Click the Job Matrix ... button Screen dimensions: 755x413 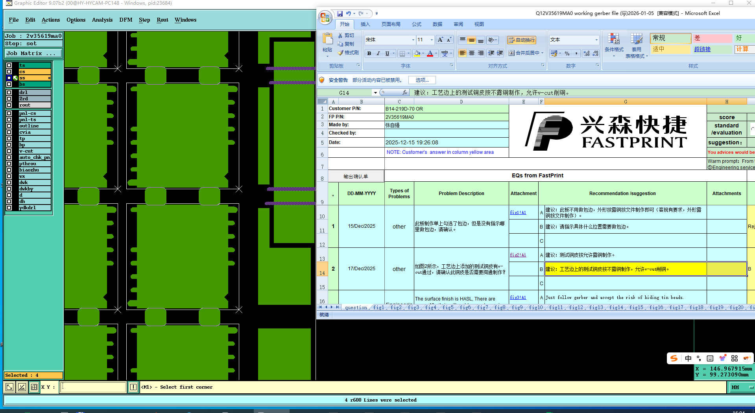(33, 53)
